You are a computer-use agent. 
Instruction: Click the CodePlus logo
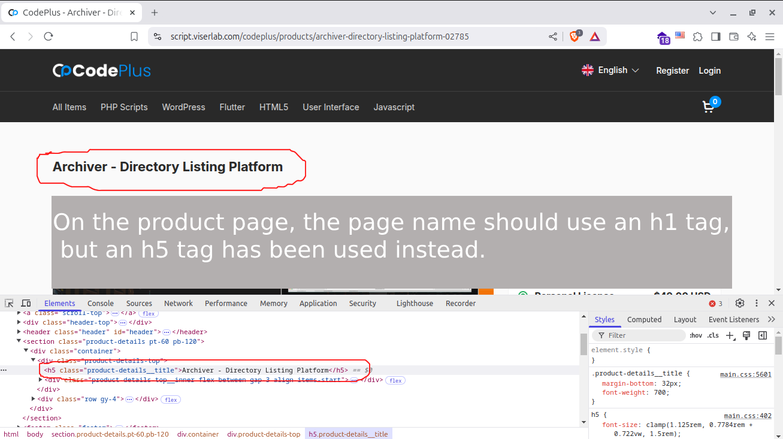102,71
